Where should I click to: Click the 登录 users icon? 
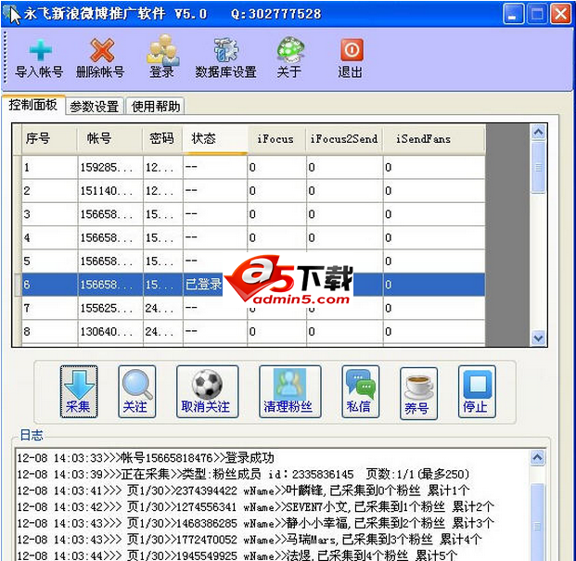[x=163, y=49]
